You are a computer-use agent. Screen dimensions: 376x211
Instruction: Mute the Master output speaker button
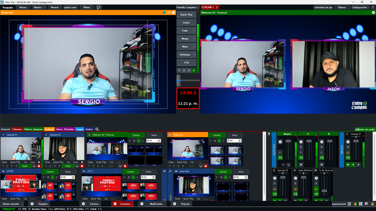[280, 158]
